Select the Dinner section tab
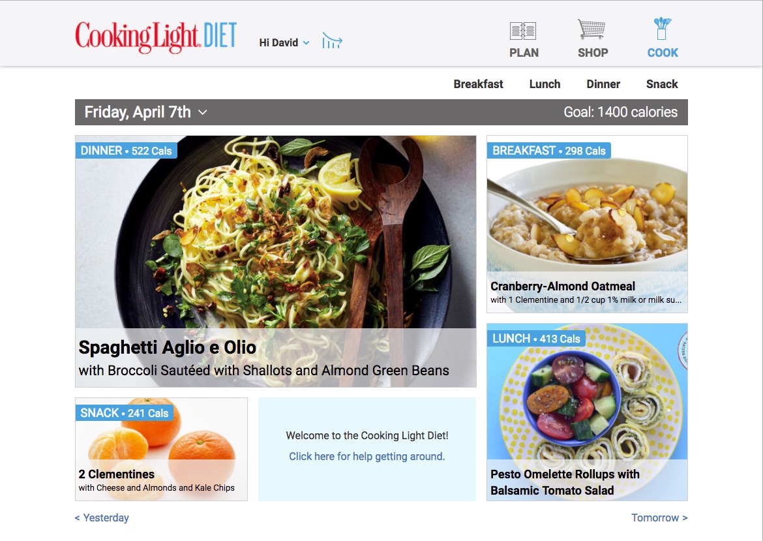 click(603, 84)
